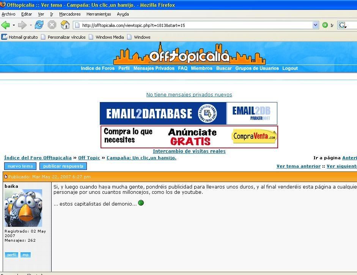Click the Stop loading icon
The width and height of the screenshot is (357, 275).
[52, 25]
